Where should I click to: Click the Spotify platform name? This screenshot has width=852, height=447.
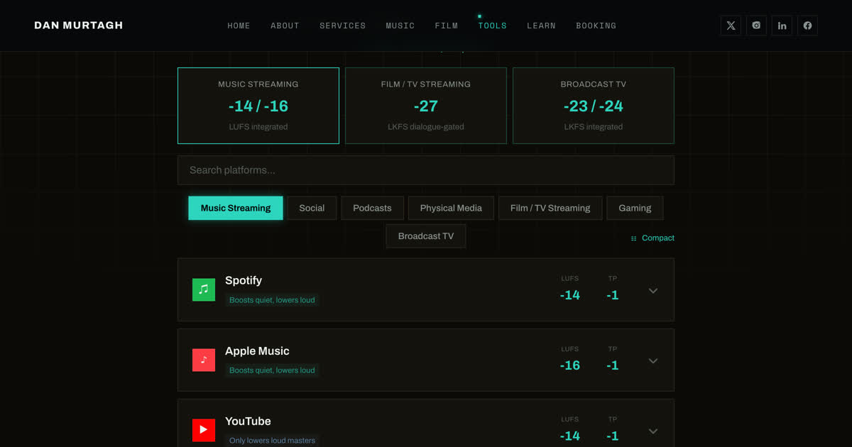click(x=244, y=280)
